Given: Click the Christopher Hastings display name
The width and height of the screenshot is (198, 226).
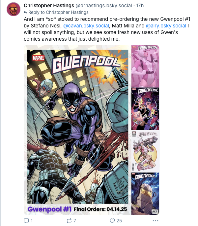Looking at the screenshot, I should 49,6.
